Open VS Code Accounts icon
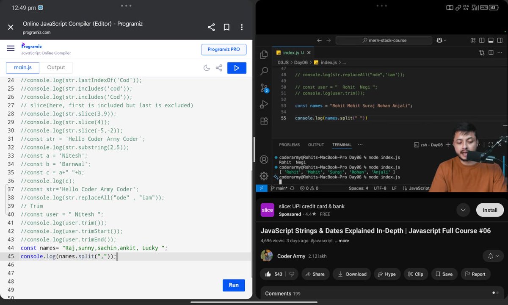 pyautogui.click(x=264, y=159)
